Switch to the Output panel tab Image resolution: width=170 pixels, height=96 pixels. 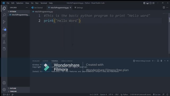click(x=45, y=61)
